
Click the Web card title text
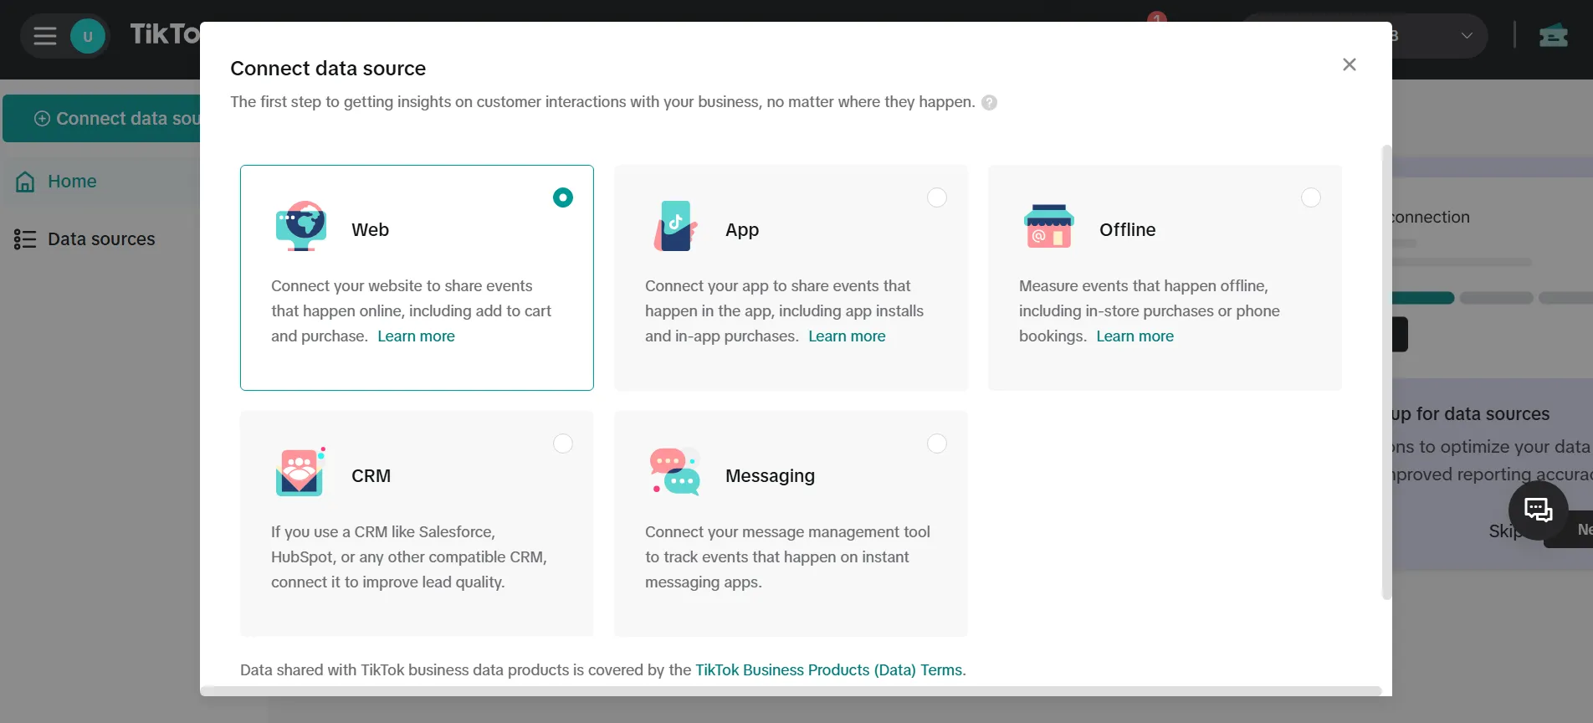coord(370,230)
